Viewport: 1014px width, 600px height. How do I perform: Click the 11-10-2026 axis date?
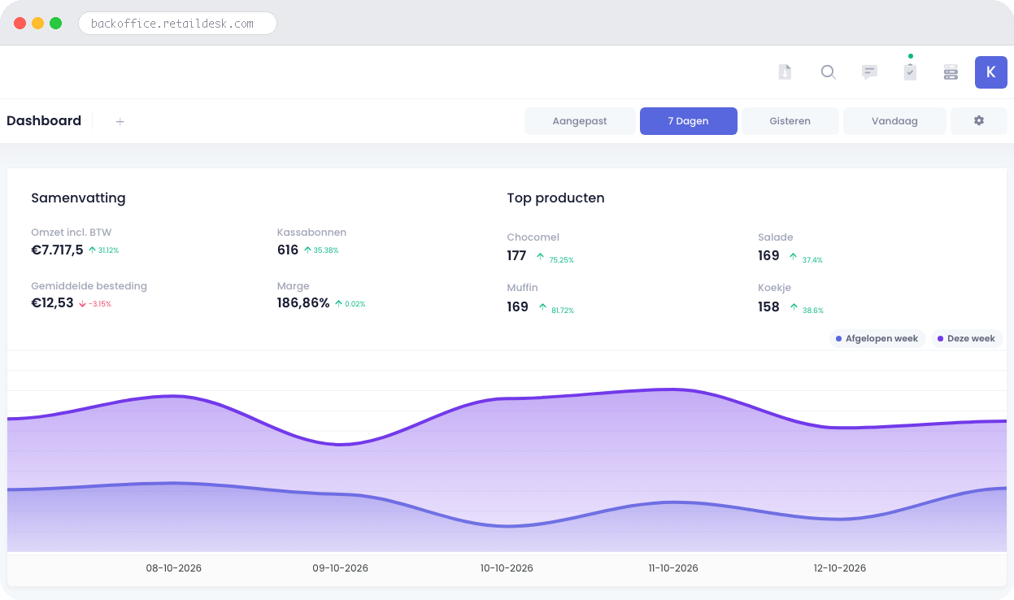click(x=673, y=568)
